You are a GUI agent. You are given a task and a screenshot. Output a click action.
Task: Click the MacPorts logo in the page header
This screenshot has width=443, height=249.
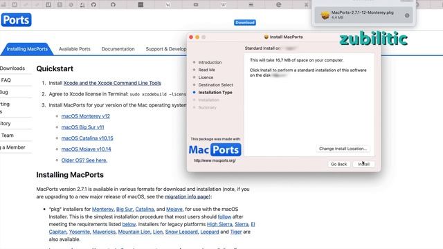[x=16, y=20]
